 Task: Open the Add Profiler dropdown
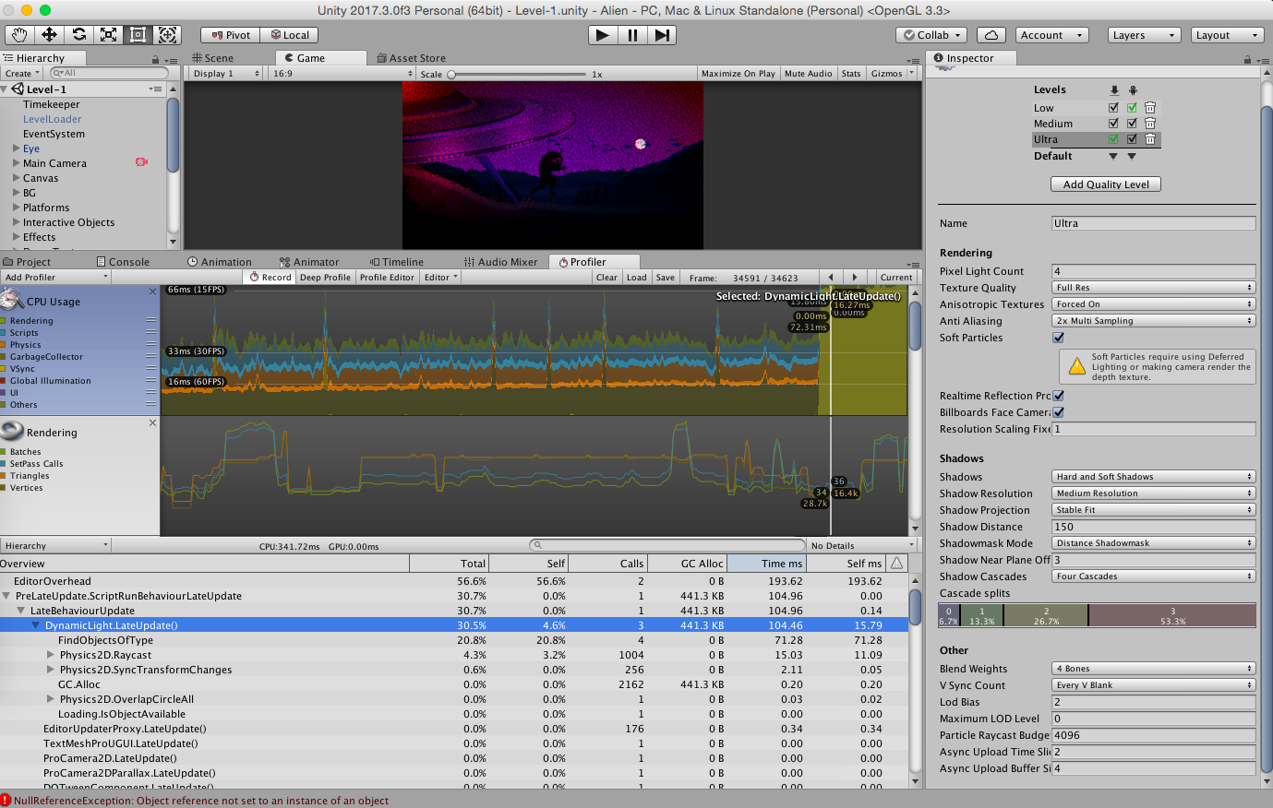coord(55,277)
